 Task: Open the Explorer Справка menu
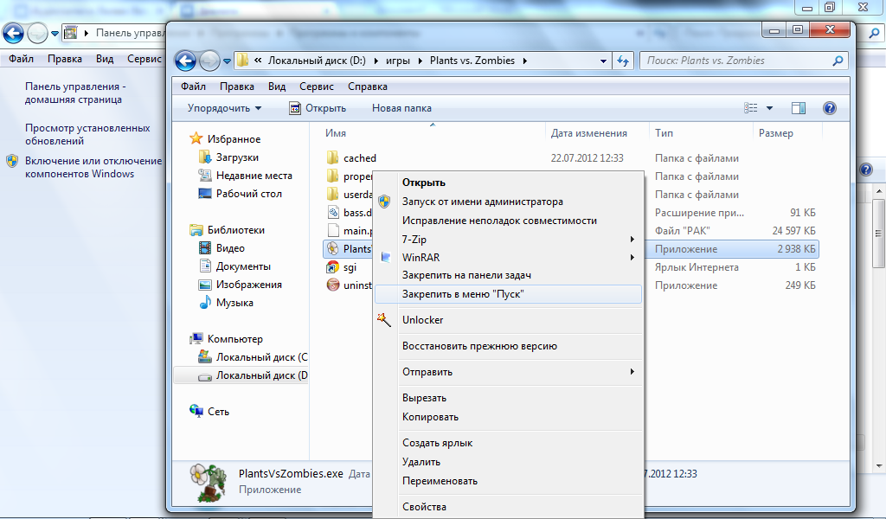367,86
